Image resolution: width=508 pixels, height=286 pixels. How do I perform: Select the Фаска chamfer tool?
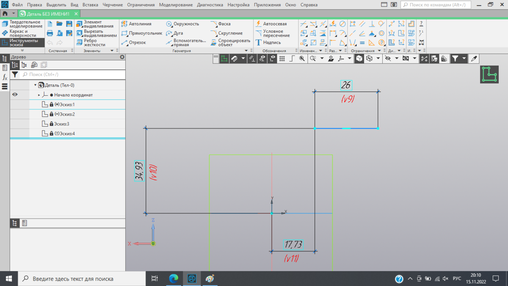point(221,24)
